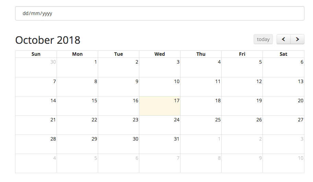Screen dimensions: 313x182
Task: Click the Sun column header
Action: pos(36,54)
